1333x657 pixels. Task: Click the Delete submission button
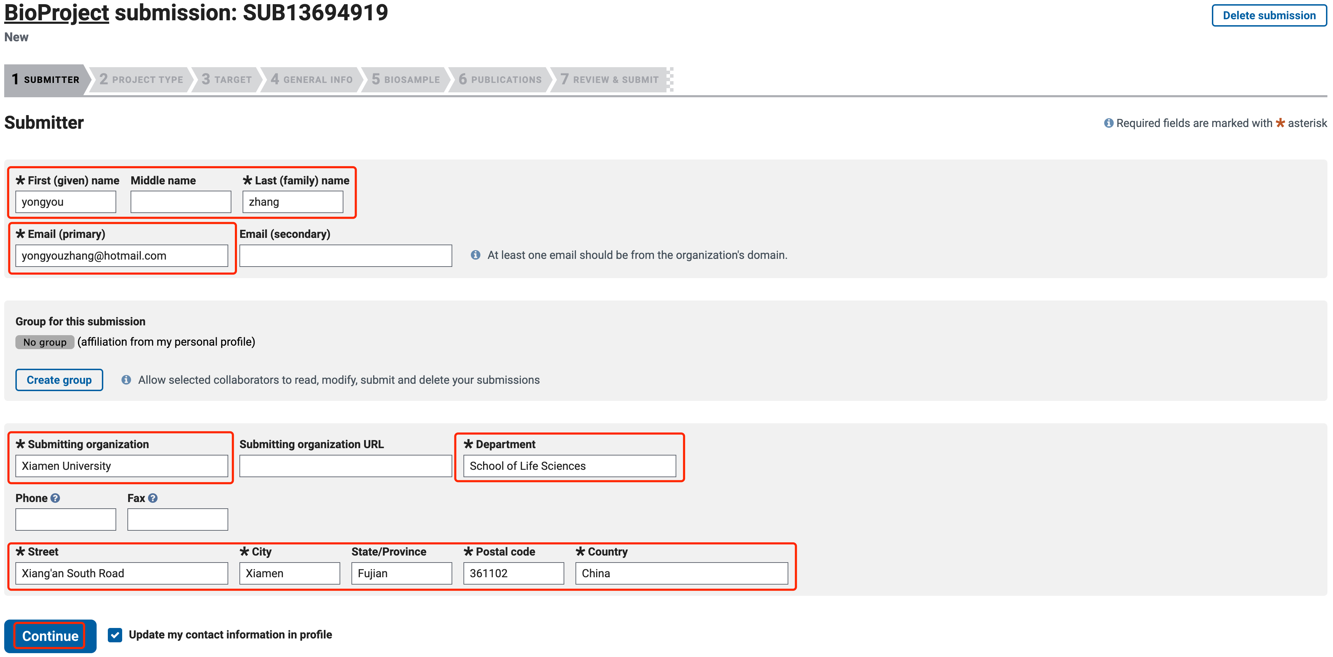[1268, 15]
